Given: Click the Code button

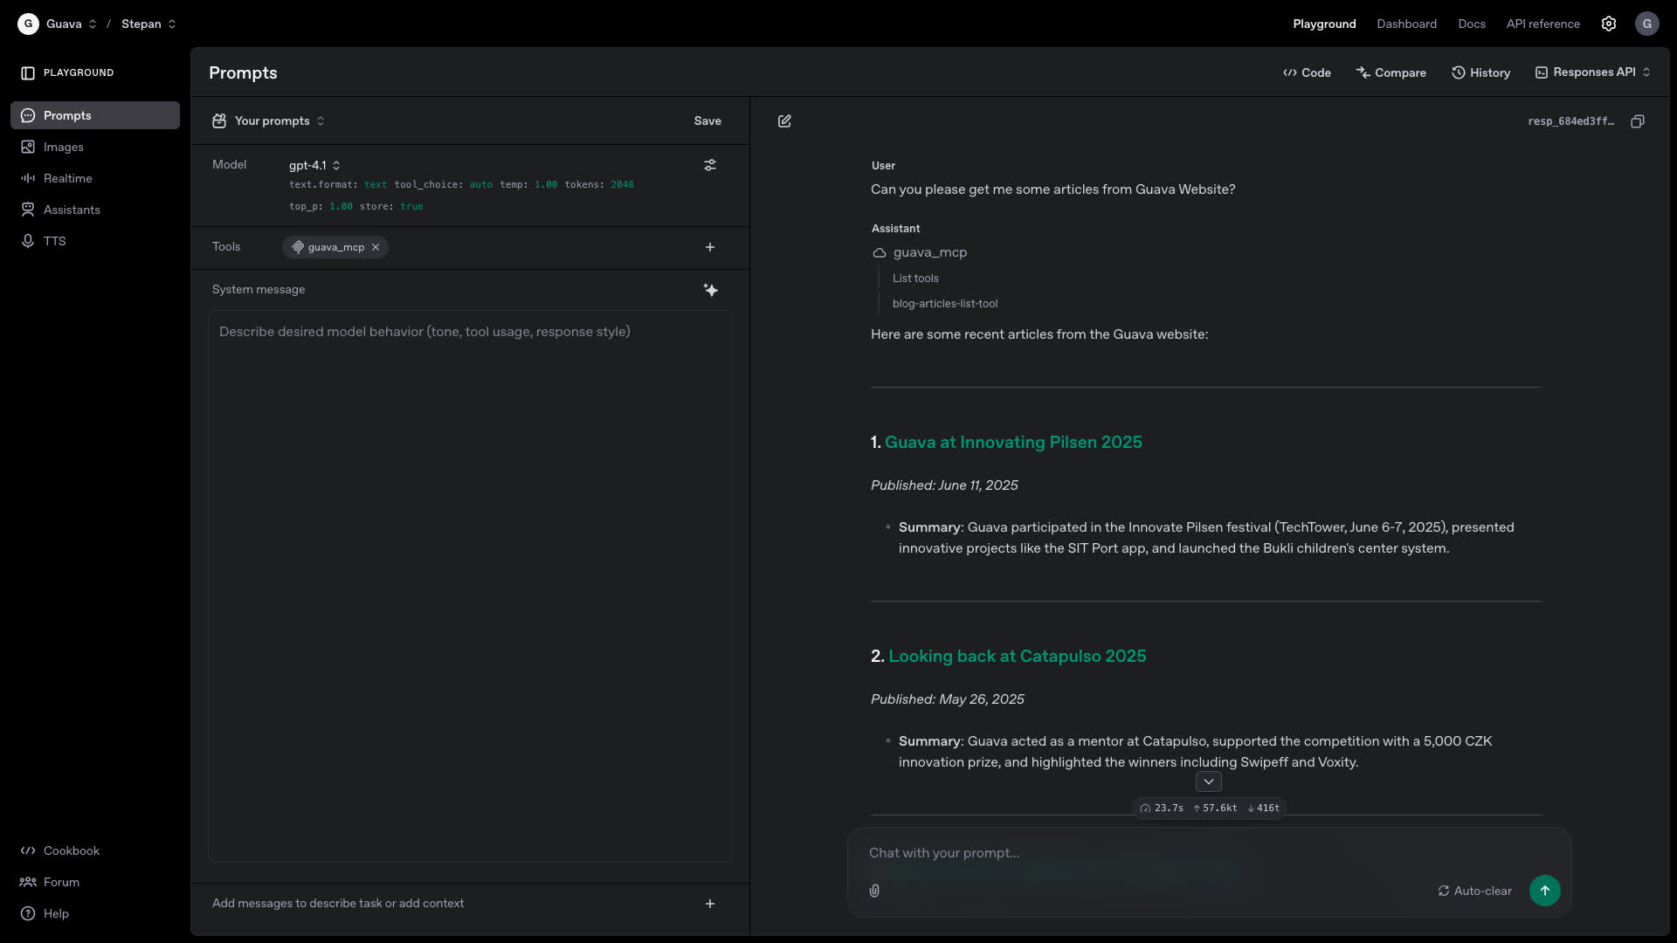Looking at the screenshot, I should tap(1307, 72).
